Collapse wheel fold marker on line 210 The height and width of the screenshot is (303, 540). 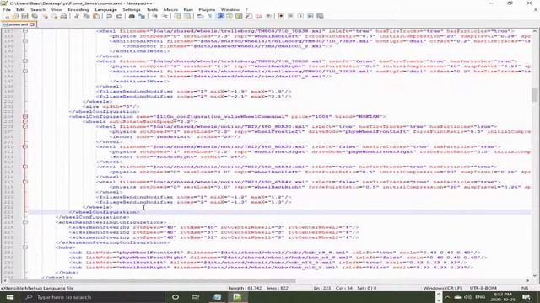point(25,146)
